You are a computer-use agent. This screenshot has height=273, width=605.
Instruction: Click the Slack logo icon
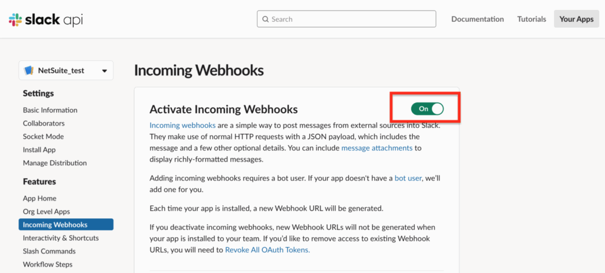15,19
